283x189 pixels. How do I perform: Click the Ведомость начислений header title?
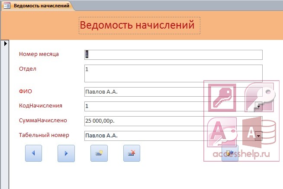pos(137,25)
